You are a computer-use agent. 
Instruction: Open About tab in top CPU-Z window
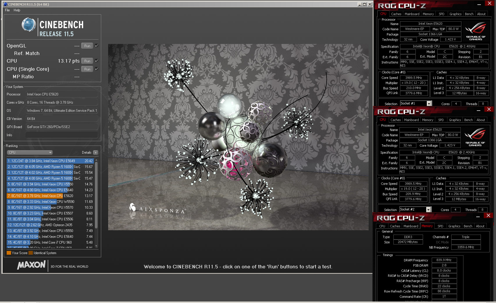pyautogui.click(x=481, y=14)
